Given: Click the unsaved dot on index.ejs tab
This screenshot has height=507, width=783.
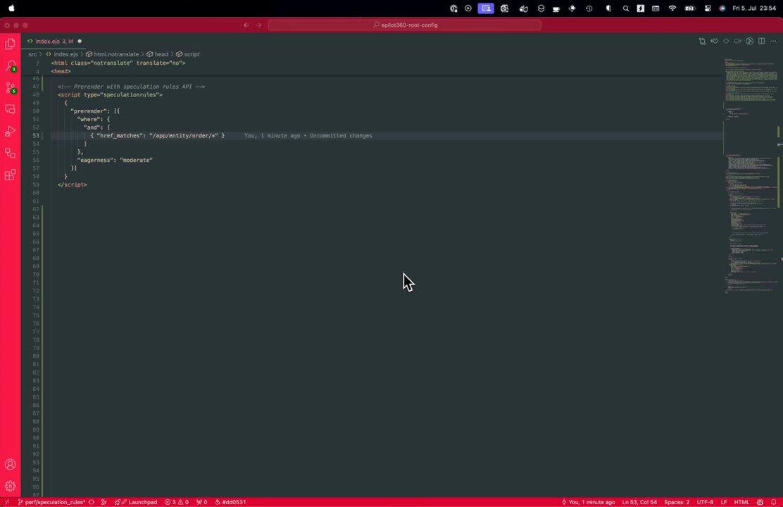Looking at the screenshot, I should tap(80, 42).
